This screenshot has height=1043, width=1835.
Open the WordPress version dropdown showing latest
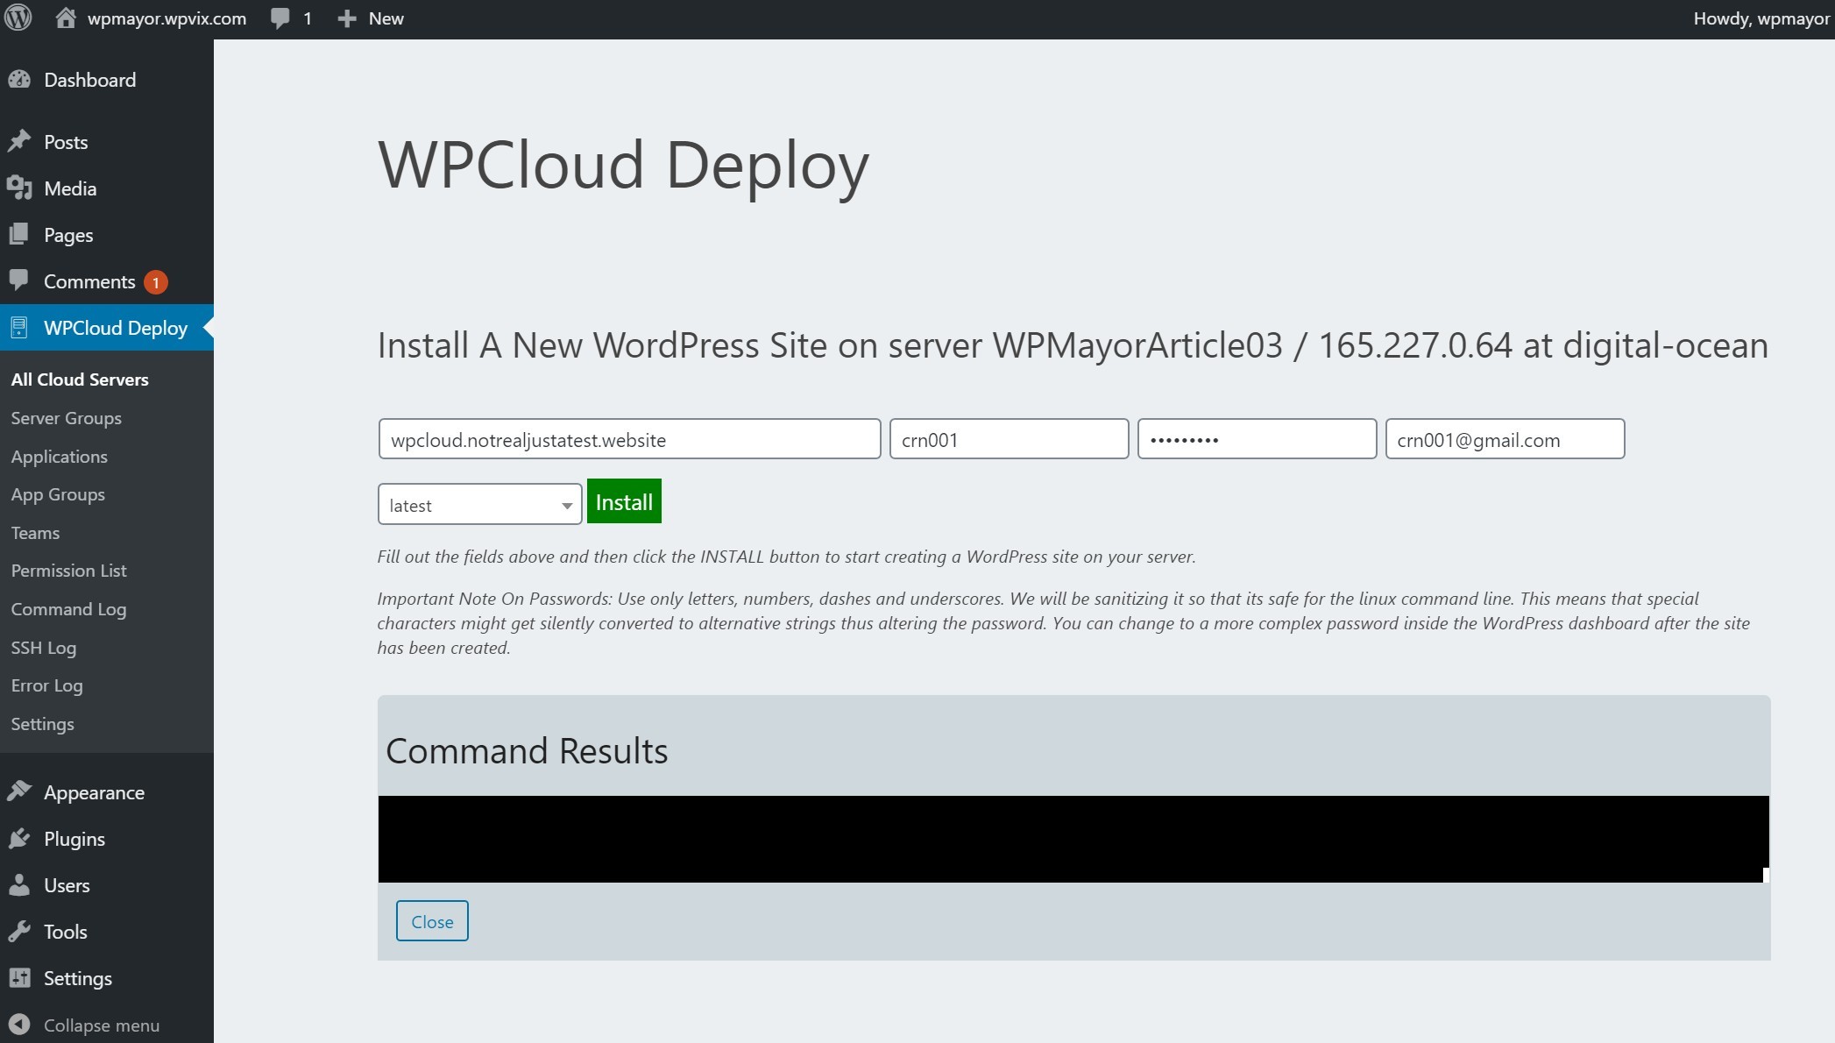(x=479, y=505)
